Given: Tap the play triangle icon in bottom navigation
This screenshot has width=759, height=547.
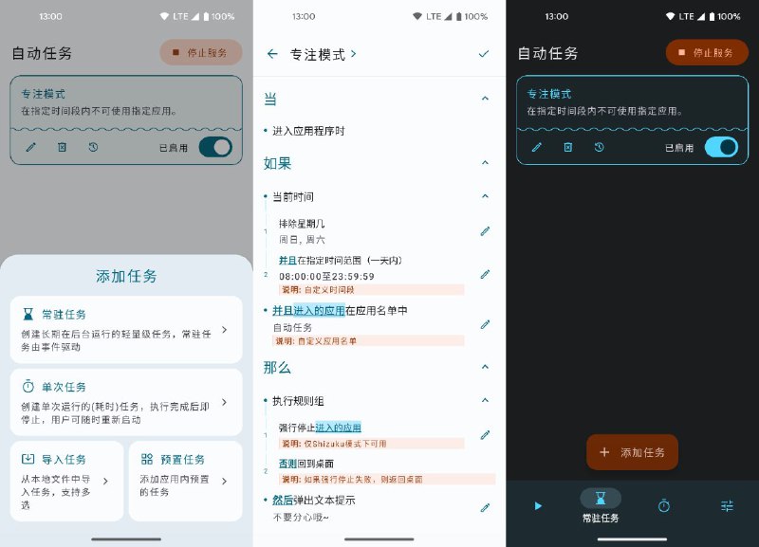Looking at the screenshot, I should [x=538, y=506].
